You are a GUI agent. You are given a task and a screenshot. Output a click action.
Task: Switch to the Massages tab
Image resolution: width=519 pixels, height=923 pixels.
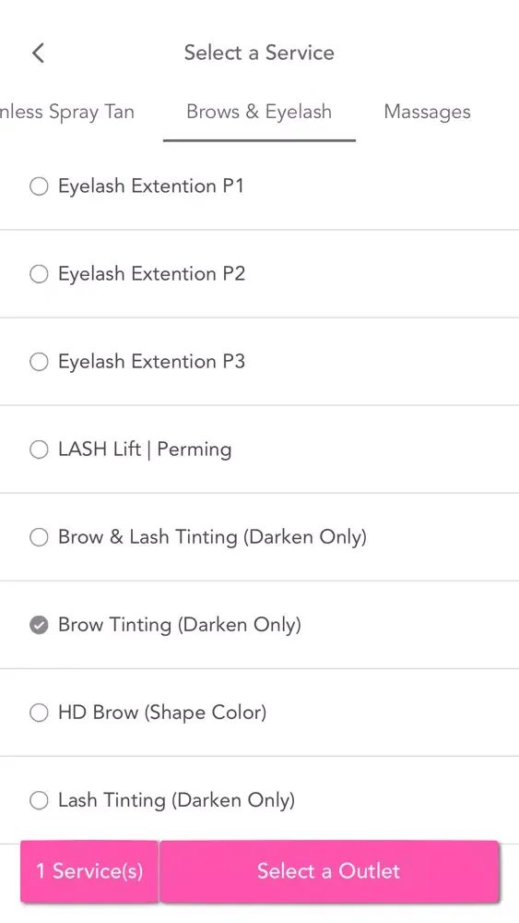[x=428, y=112]
